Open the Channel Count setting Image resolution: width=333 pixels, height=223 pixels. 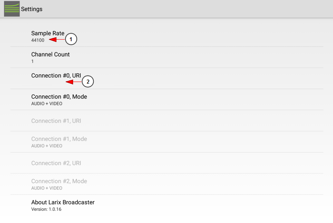pyautogui.click(x=167, y=57)
